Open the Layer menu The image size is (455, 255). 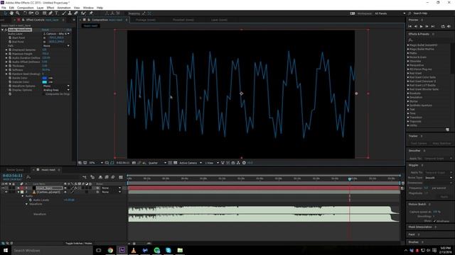(40, 8)
